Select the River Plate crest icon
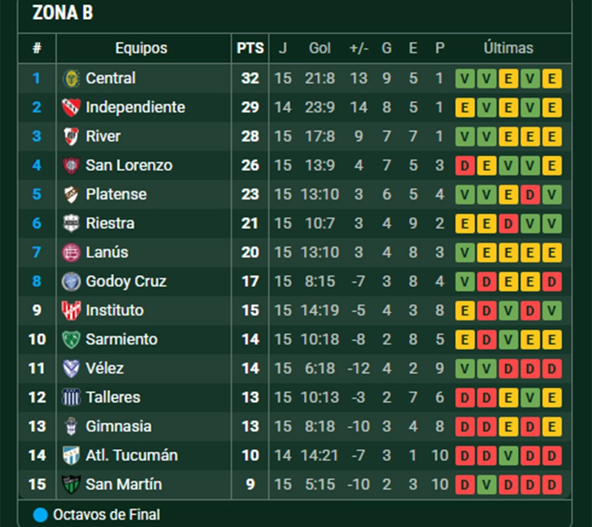 71,136
